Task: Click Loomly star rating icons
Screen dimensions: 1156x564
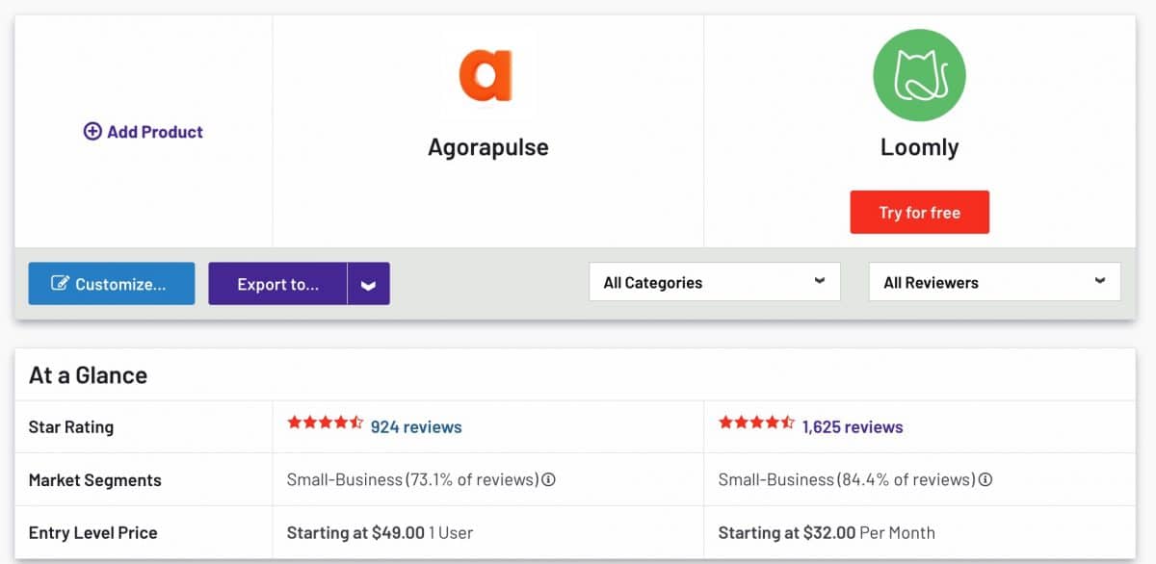Action: 756,423
